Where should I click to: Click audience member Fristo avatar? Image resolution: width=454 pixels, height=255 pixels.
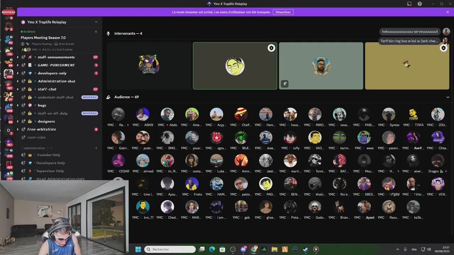[x=192, y=184]
